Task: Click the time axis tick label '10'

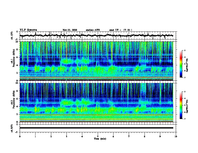Action: click(176, 136)
